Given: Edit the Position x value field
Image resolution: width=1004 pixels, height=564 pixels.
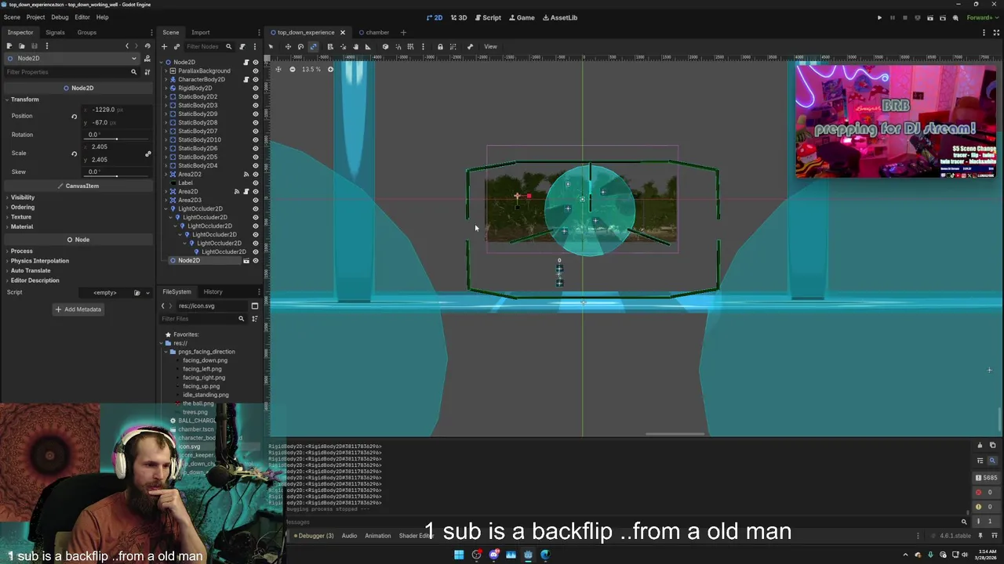Looking at the screenshot, I should (x=116, y=110).
